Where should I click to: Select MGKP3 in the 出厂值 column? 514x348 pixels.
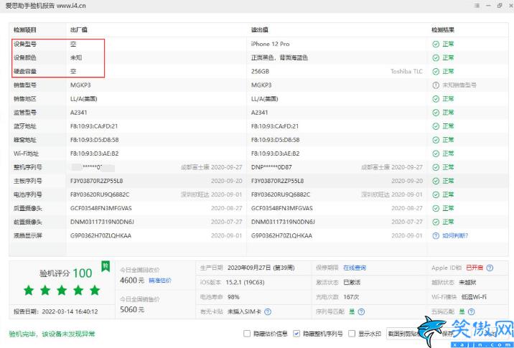pos(80,85)
